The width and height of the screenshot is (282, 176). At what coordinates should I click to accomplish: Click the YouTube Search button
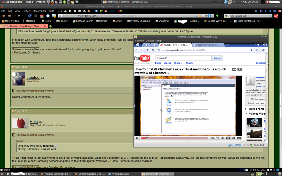pos(217,58)
